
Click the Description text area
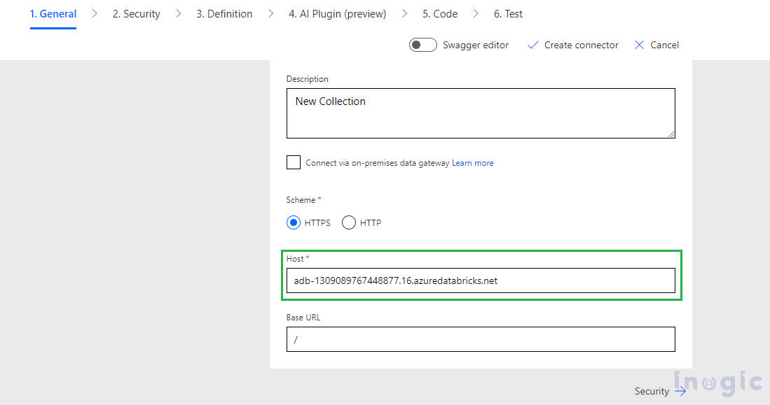pyautogui.click(x=481, y=113)
